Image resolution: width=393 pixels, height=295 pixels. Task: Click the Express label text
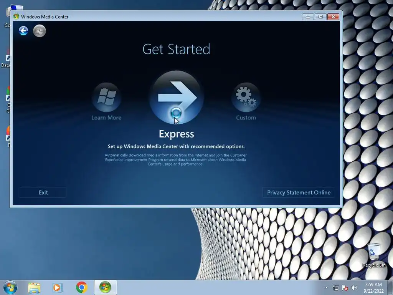[177, 134]
